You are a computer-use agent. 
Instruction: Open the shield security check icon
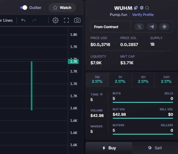coord(142,8)
